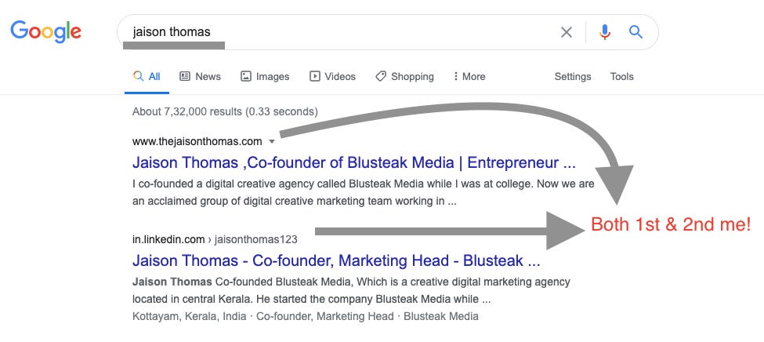Click snippet starting 'Jaison Thomas Co-founded Blusteak Media'
The height and width of the screenshot is (342, 764).
(x=351, y=290)
